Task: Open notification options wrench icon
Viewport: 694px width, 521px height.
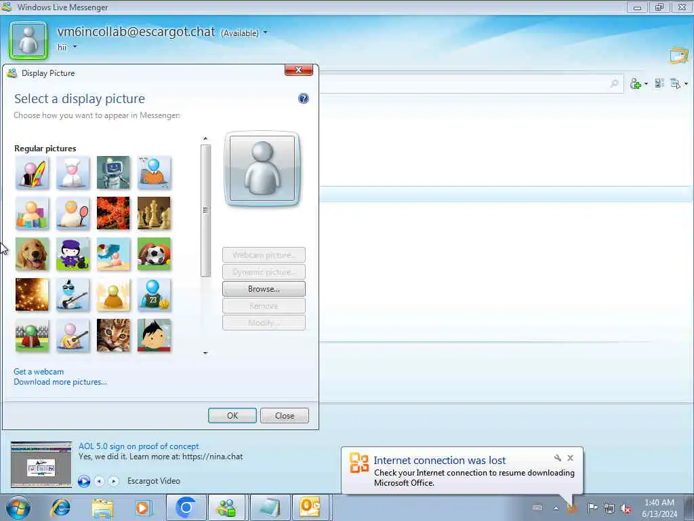Action: 558,458
